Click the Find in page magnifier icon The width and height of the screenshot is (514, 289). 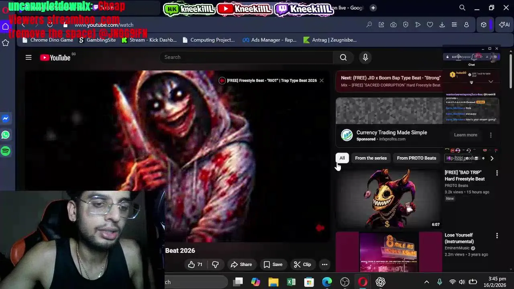pyautogui.click(x=369, y=25)
